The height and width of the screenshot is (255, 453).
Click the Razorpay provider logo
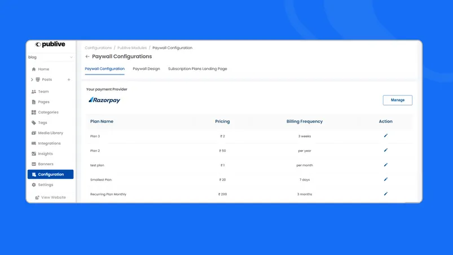pyautogui.click(x=104, y=100)
